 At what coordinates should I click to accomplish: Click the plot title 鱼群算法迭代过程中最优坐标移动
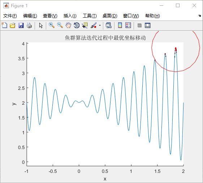tap(105, 38)
